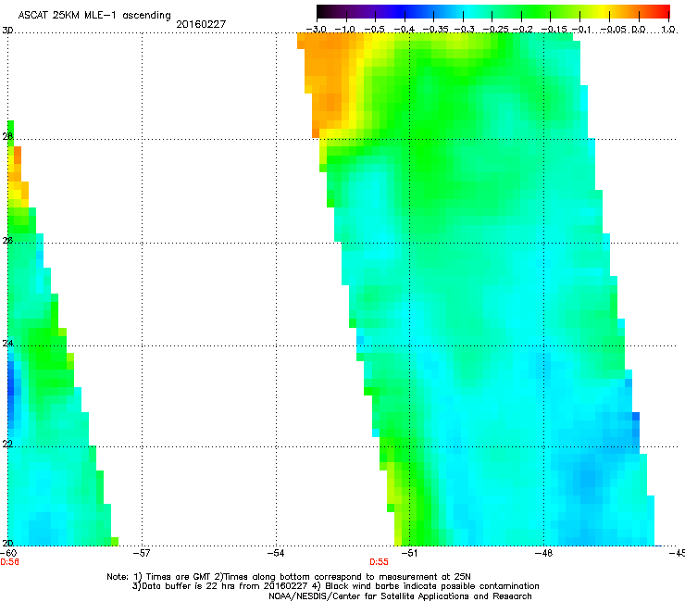
Task: Click the note 'Data buffer is 22 hrs'
Action: click(191, 586)
